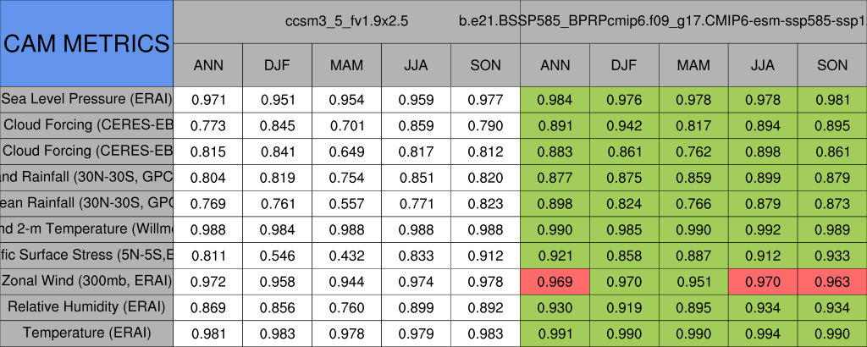
Task: Click the red cell showing 0.963
Action: tap(832, 281)
